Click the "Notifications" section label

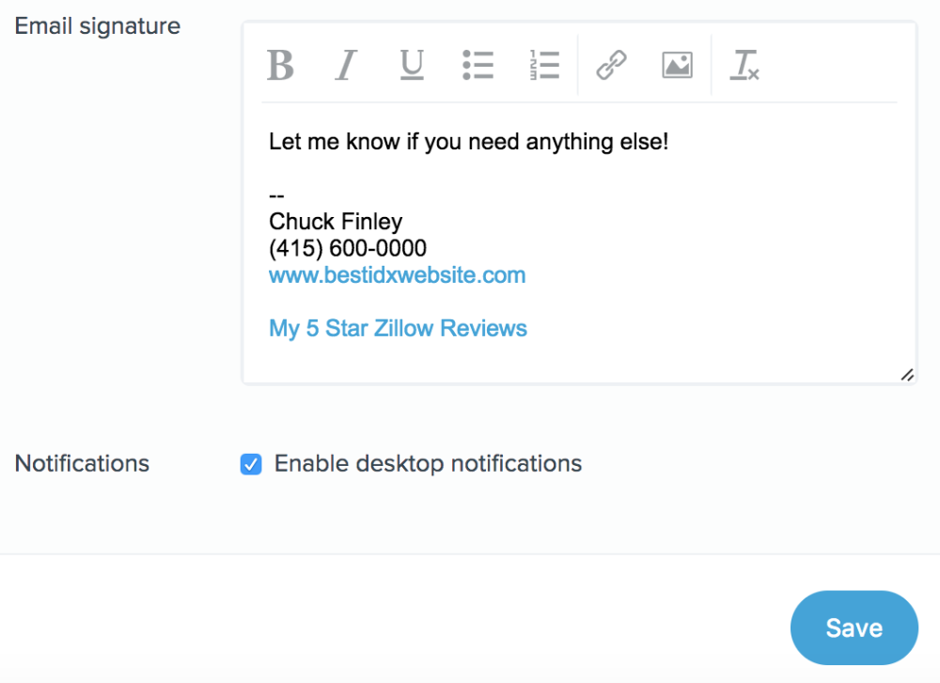[x=83, y=464]
